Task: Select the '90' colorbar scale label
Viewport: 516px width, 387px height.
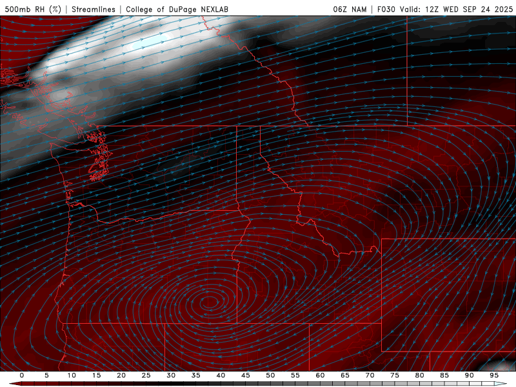Action: (470, 375)
